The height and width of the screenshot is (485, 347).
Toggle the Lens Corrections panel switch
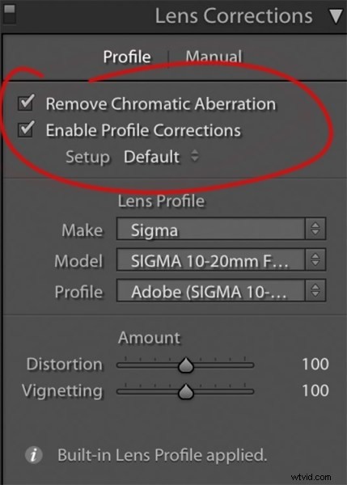coord(9,15)
